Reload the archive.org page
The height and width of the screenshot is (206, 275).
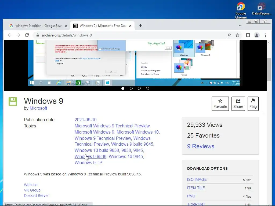click(x=27, y=35)
